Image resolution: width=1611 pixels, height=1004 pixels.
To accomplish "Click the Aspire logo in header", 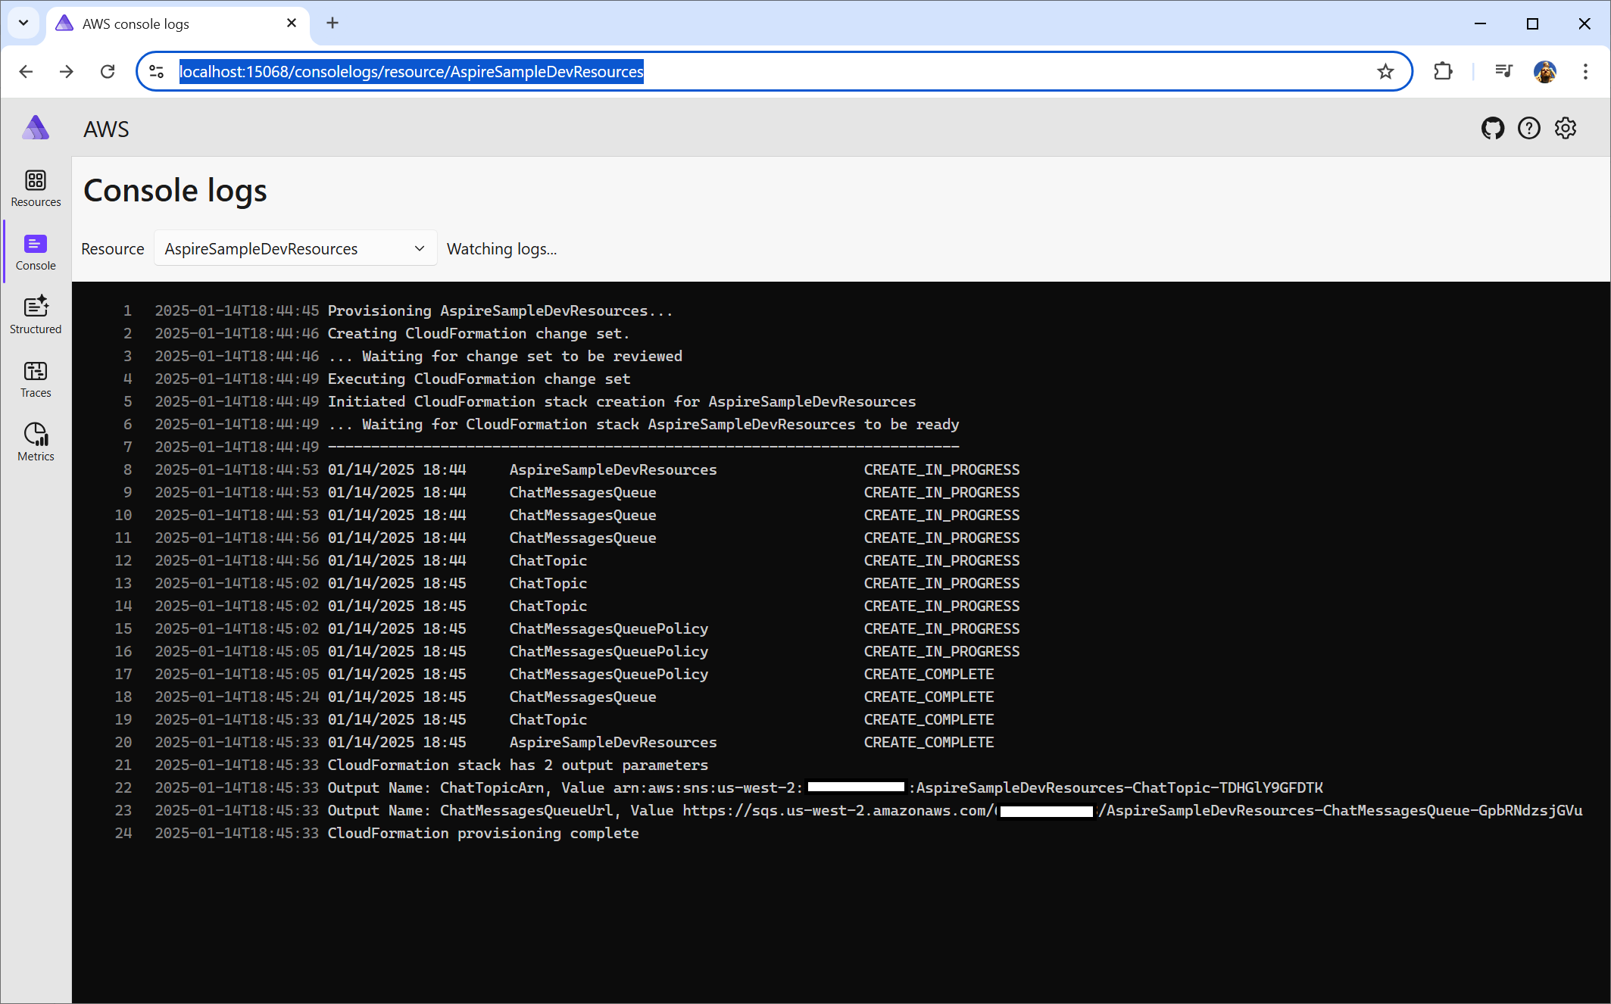I will coord(36,128).
